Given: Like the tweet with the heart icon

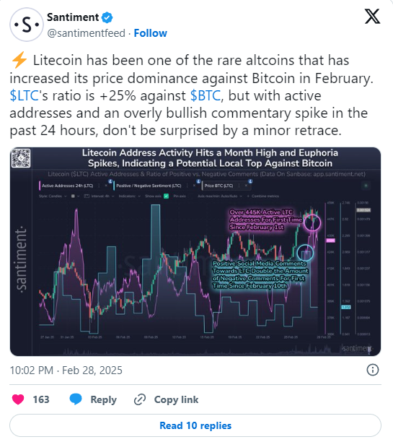Looking at the screenshot, I should (18, 399).
